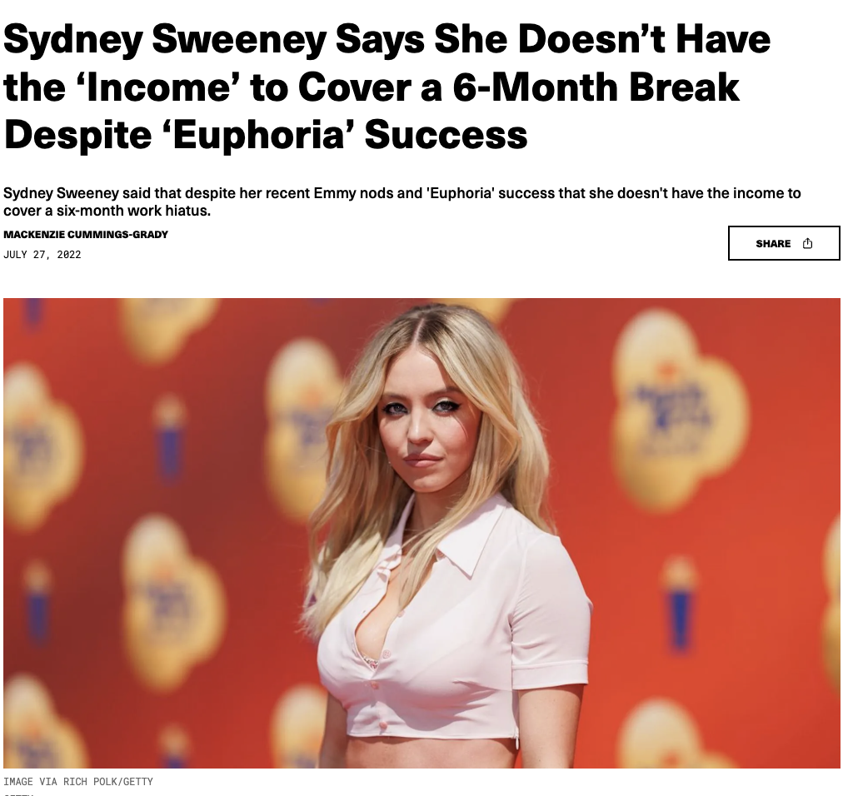This screenshot has height=796, width=863.
Task: Click 'to Cover a' in the headline
Action: (x=342, y=87)
